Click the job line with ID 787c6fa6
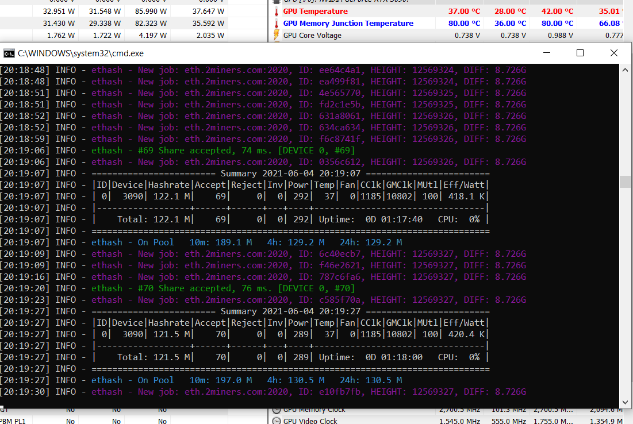 [263, 277]
